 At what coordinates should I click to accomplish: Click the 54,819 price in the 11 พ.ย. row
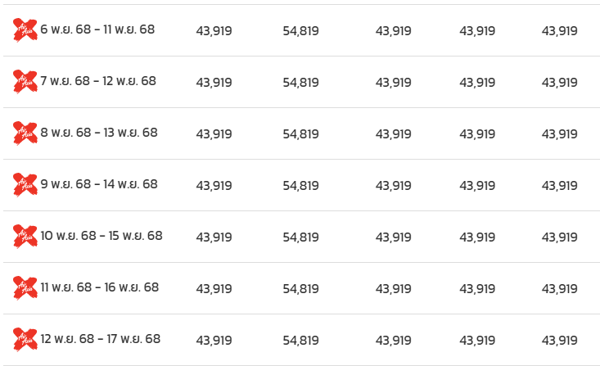click(300, 289)
